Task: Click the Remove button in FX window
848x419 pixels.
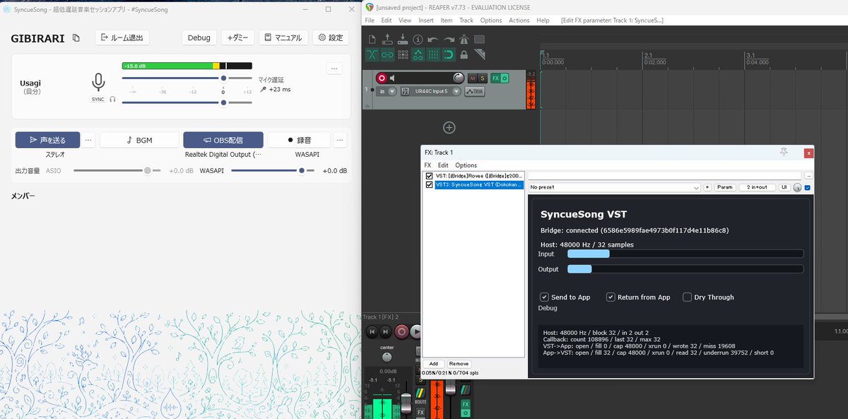Action: coord(458,364)
